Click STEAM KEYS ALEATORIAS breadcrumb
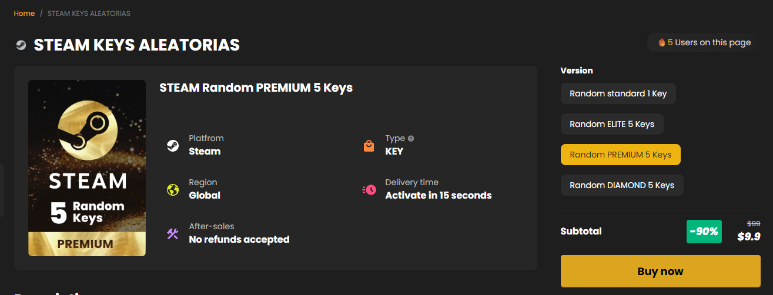773x295 pixels. coord(88,13)
